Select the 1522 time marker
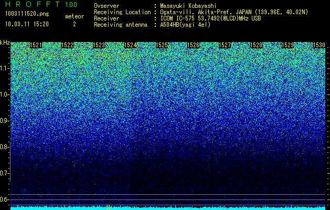 [67, 45]
